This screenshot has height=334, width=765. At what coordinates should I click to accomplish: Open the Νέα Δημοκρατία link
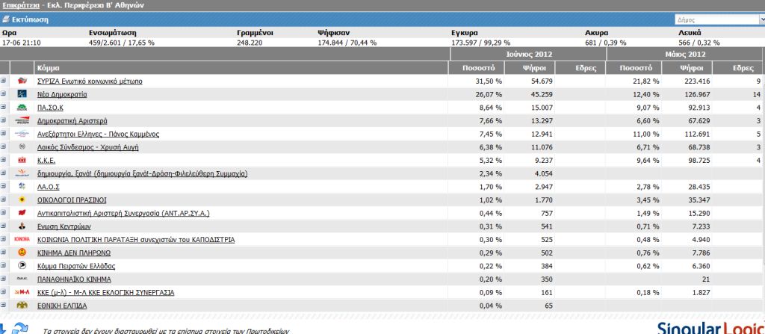coord(62,94)
